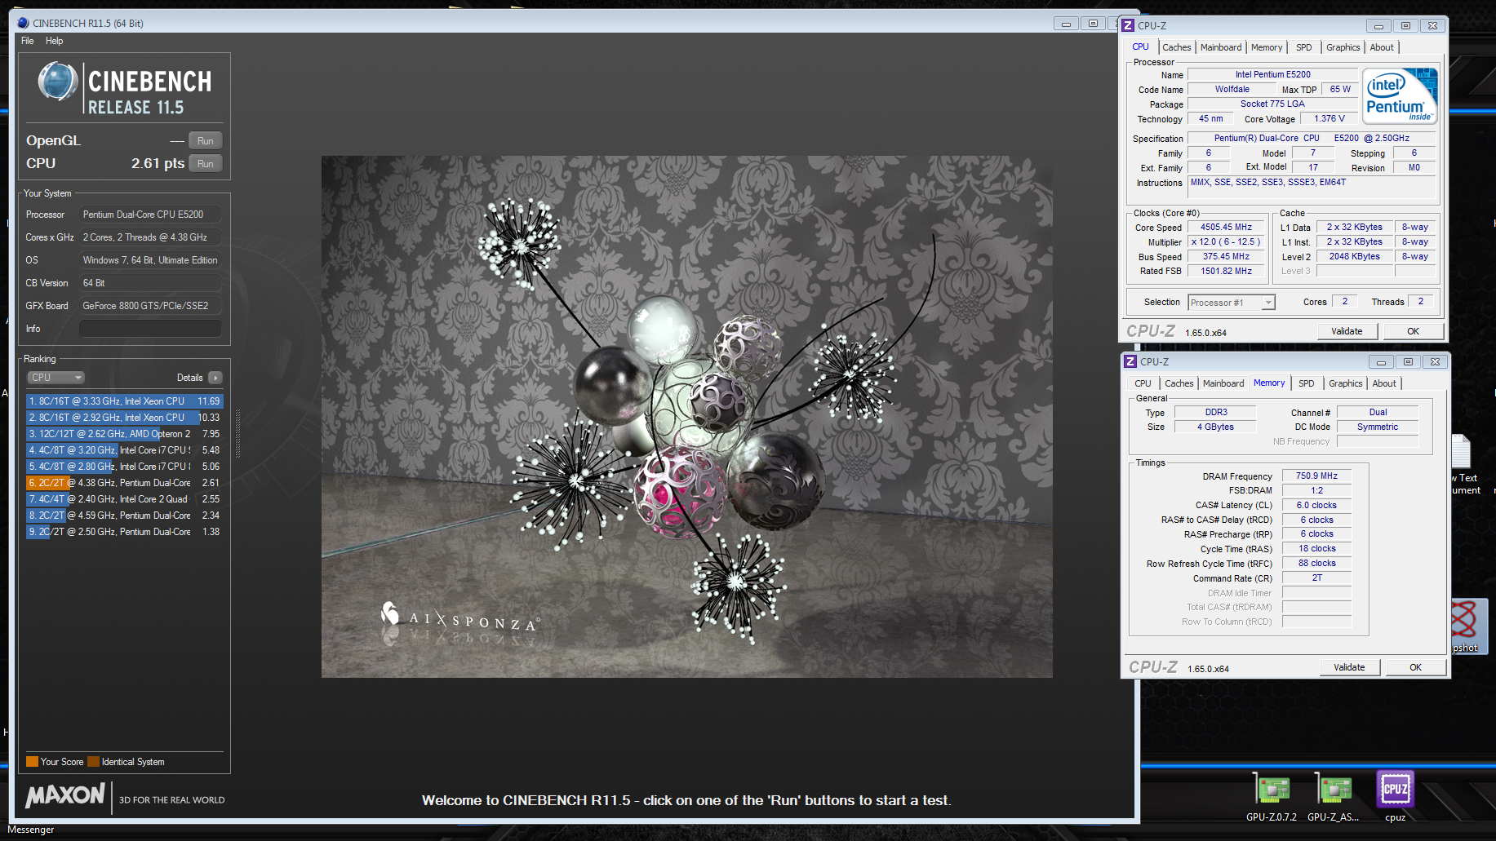Switch to Caches tab in top CPU-Z
This screenshot has width=1496, height=841.
(1176, 47)
